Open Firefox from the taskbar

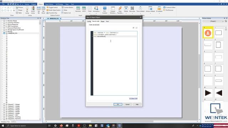coord(61,126)
